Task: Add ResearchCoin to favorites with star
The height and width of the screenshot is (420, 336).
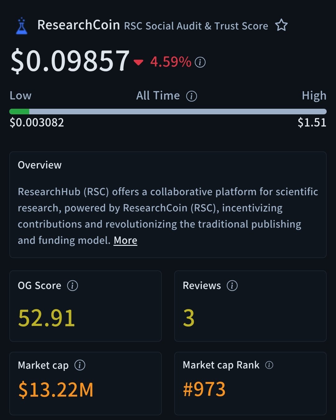Action: click(x=281, y=25)
